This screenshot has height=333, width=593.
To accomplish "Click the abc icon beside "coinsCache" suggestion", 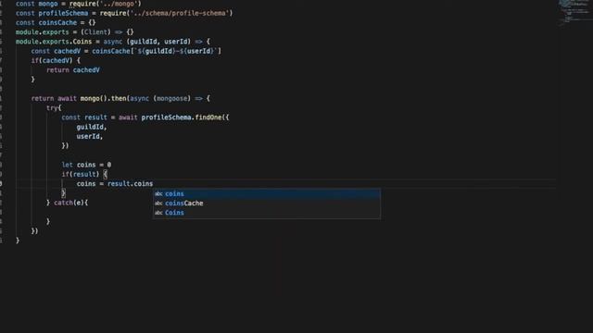I will pyautogui.click(x=158, y=203).
